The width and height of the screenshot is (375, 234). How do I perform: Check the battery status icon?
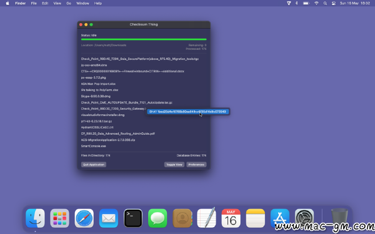click(x=306, y=3)
